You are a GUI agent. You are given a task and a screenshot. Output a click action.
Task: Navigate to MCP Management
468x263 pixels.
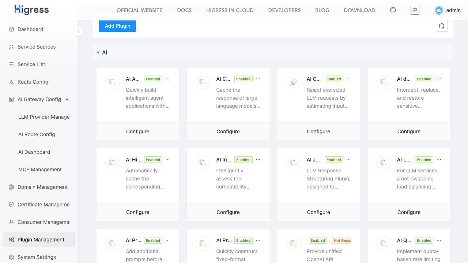click(x=39, y=169)
